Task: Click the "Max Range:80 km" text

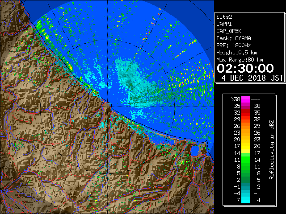Action: [x=240, y=60]
